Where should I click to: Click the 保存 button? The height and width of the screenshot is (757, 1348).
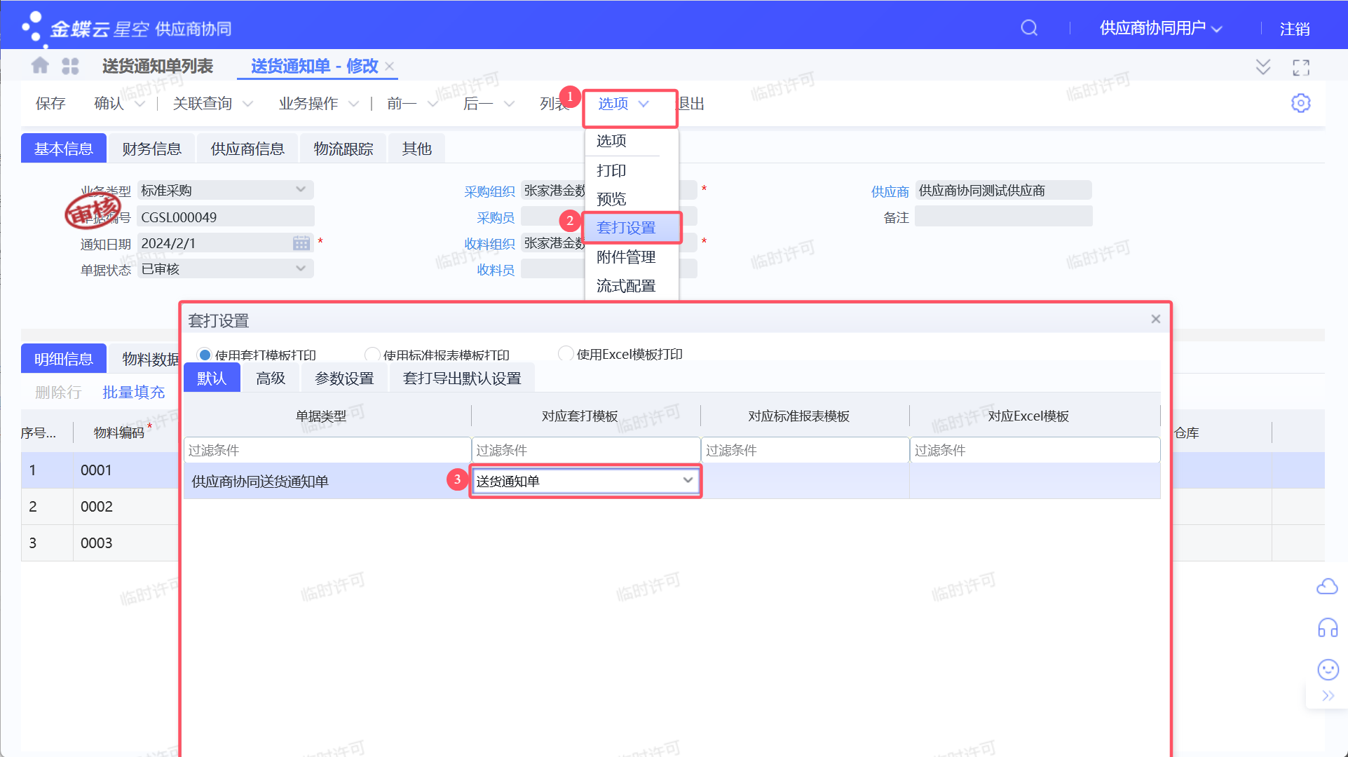[50, 104]
